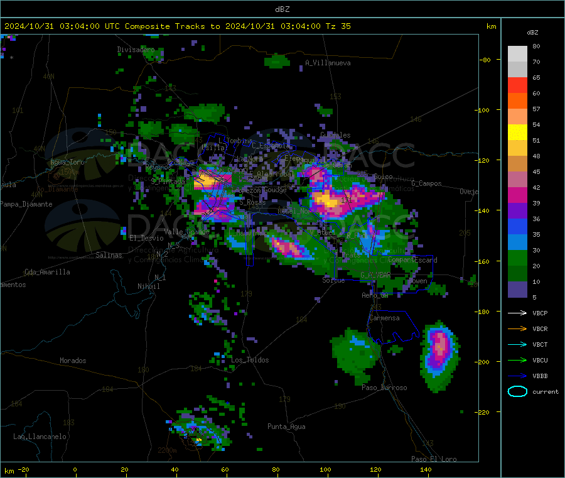The width and height of the screenshot is (565, 478).
Task: Click the 'El_Desvio' map label
Action: (x=147, y=238)
